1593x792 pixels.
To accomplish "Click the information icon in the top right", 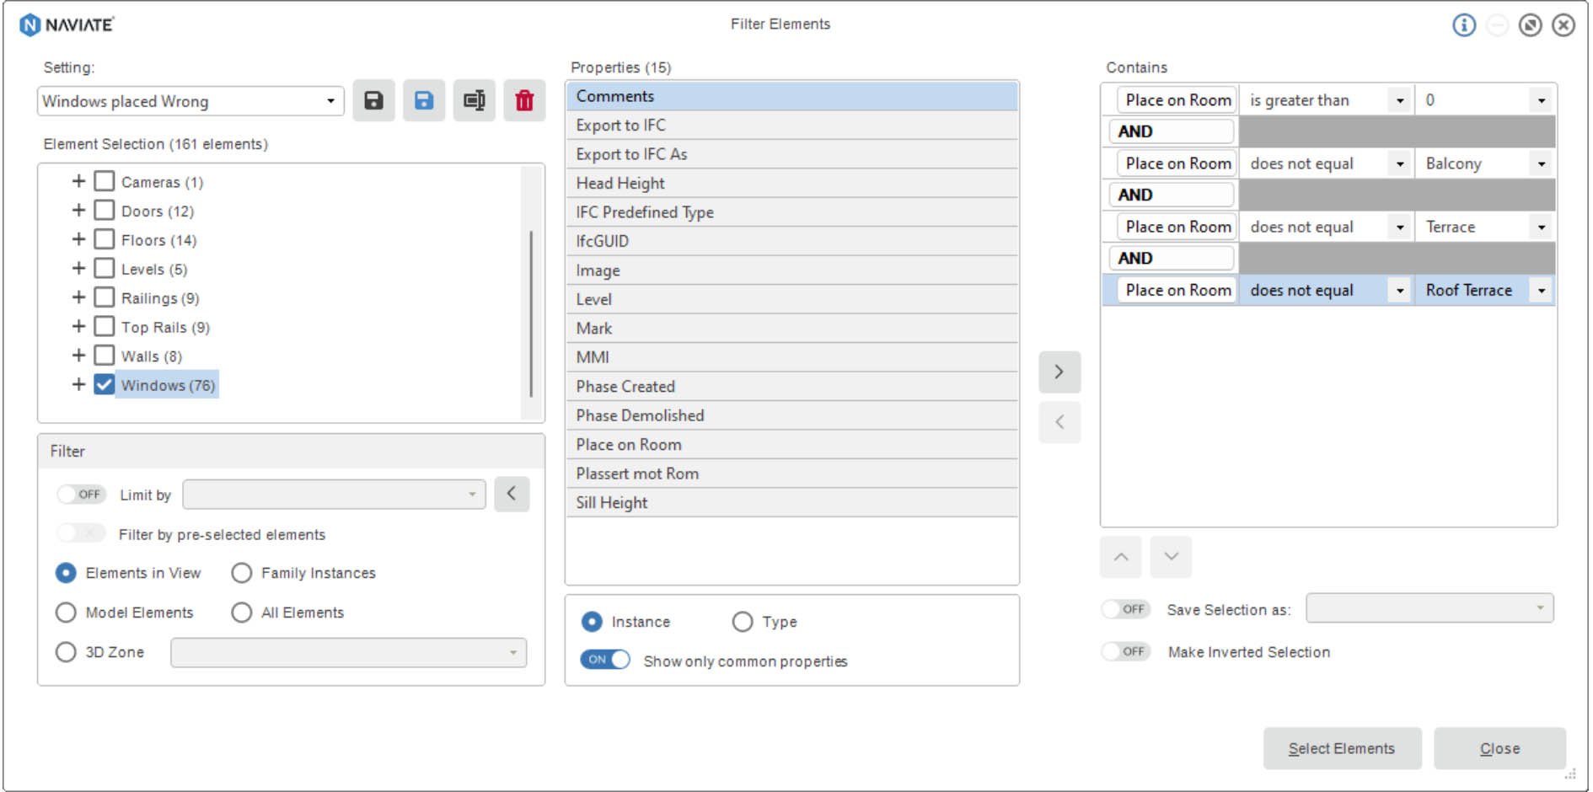I will coord(1464,24).
